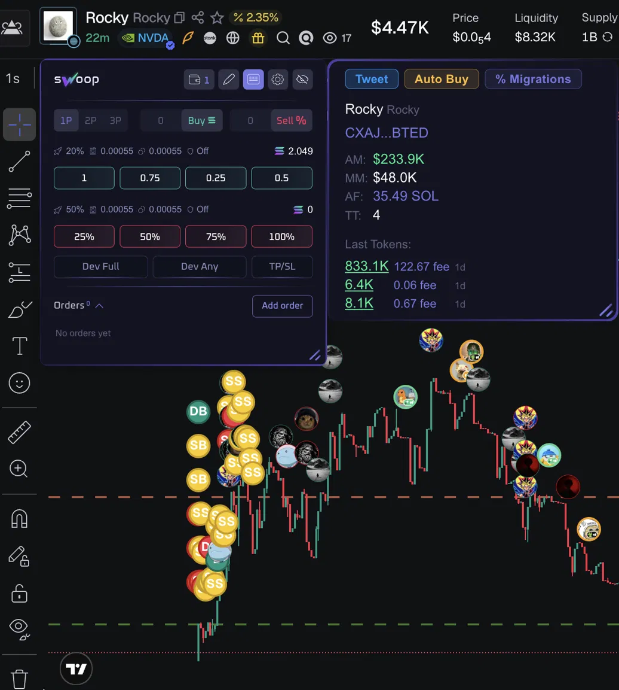Click the DB trade marker on the chart
The height and width of the screenshot is (690, 619).
pos(198,412)
